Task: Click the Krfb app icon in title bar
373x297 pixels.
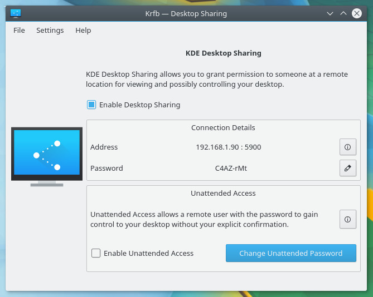Action: point(16,13)
